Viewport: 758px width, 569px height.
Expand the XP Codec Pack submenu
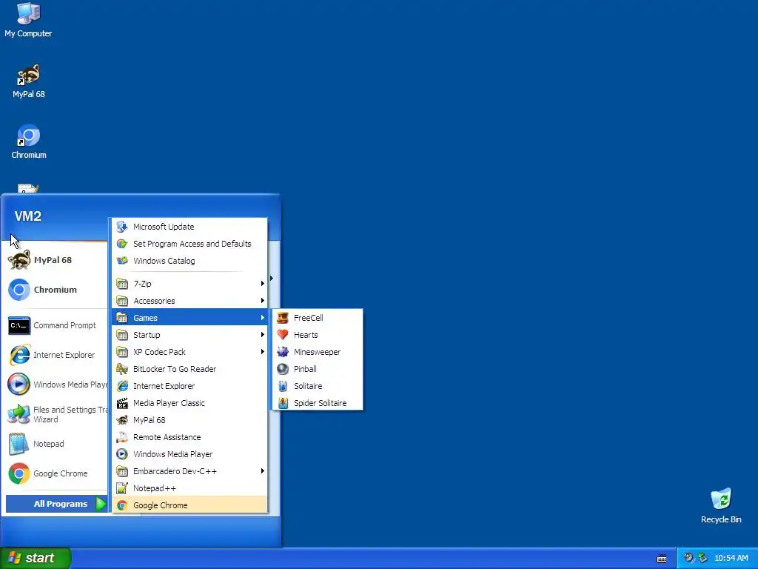pos(189,352)
